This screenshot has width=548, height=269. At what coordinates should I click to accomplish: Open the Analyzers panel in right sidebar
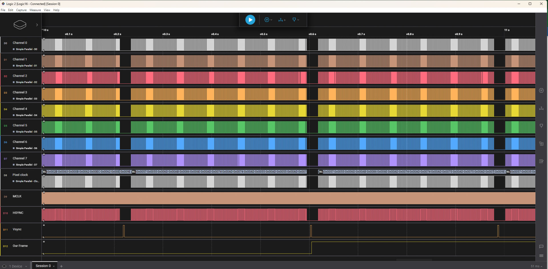coord(541,91)
